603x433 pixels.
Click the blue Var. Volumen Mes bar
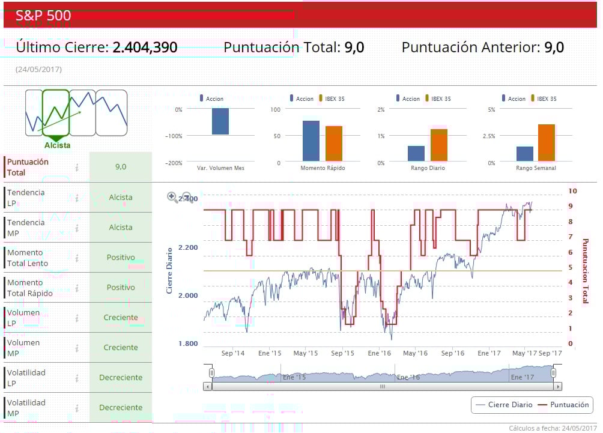[x=220, y=121]
